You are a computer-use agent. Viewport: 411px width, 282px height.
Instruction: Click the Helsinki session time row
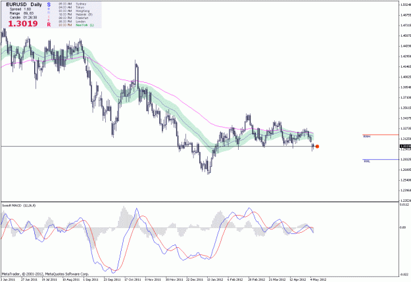click(x=76, y=14)
